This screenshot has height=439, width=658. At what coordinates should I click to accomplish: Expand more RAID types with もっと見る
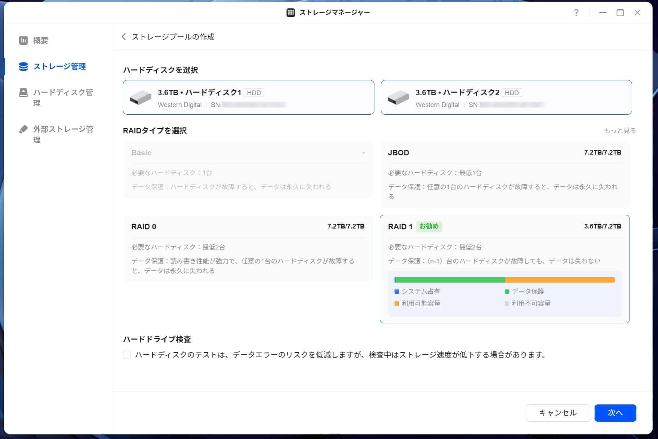pos(619,130)
